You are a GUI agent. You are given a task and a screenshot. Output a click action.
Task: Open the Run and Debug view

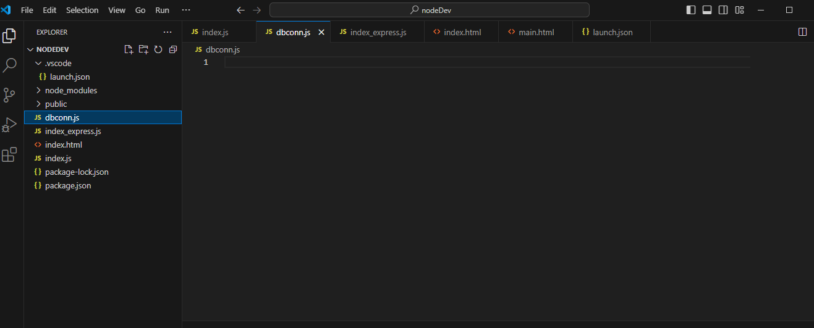[9, 124]
